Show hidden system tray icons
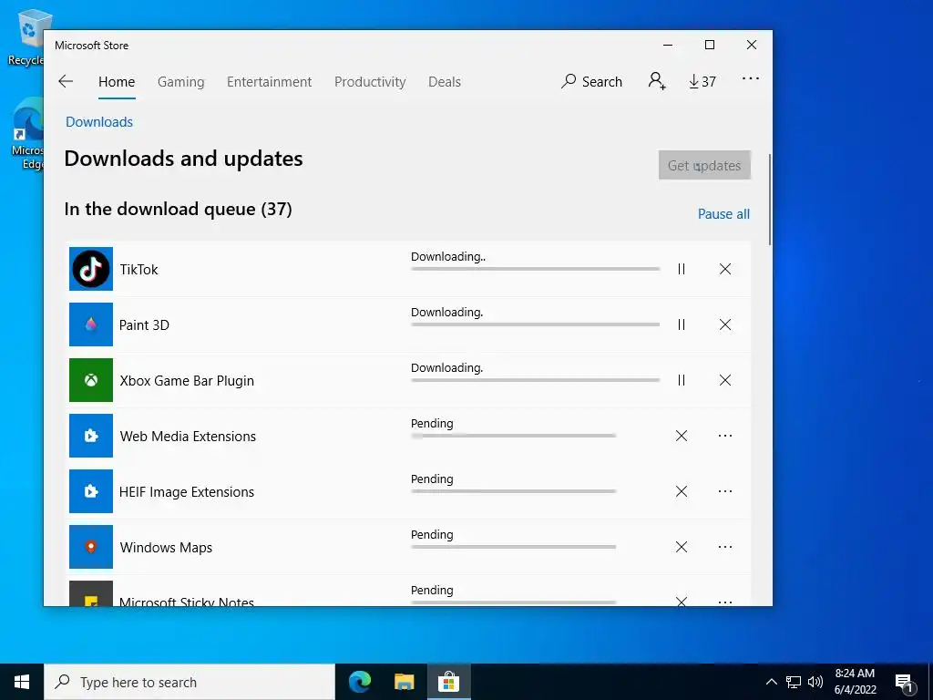The width and height of the screenshot is (933, 700). pyautogui.click(x=771, y=682)
